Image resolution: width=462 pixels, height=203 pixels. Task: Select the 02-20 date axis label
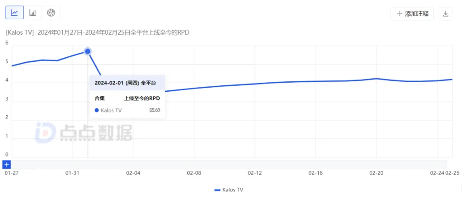376,173
